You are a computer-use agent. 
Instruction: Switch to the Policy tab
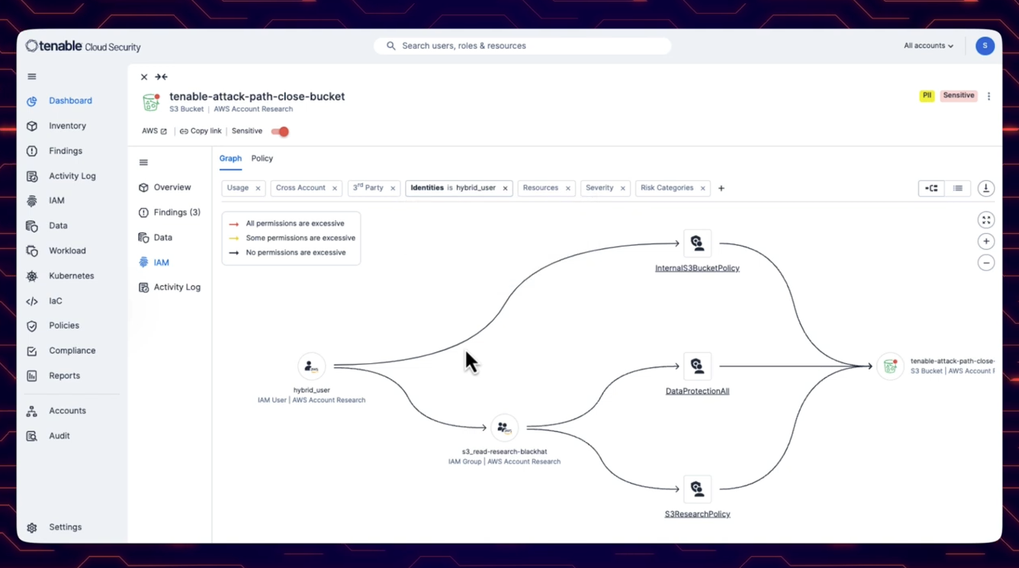point(262,158)
